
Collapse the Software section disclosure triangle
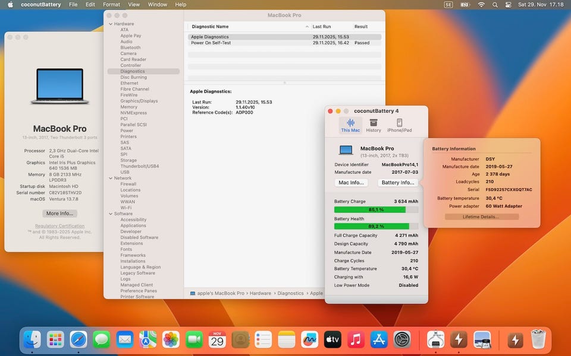pyautogui.click(x=110, y=214)
